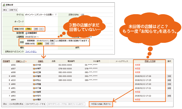Click the store icon beside AP松山
The height and width of the screenshot is (109, 182).
[34, 80]
